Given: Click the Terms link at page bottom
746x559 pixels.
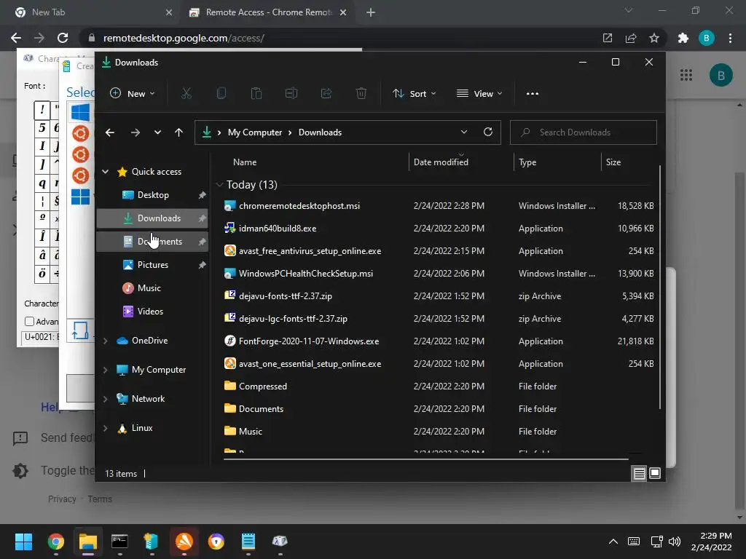Looking at the screenshot, I should coord(100,499).
